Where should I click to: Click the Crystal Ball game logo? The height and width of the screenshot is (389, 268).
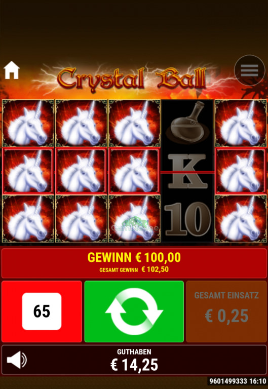tap(132, 78)
